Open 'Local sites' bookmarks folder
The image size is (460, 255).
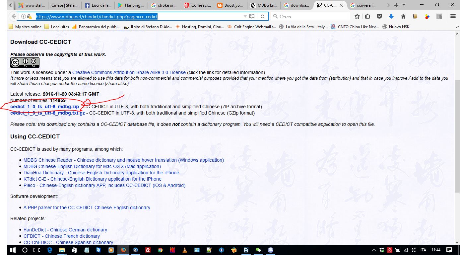[x=57, y=27]
